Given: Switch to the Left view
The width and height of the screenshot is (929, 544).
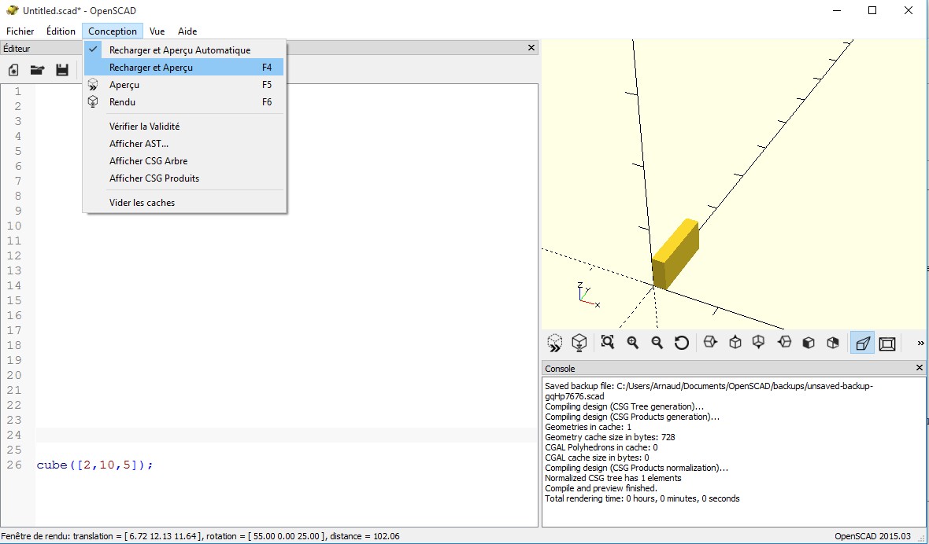Looking at the screenshot, I should [784, 343].
